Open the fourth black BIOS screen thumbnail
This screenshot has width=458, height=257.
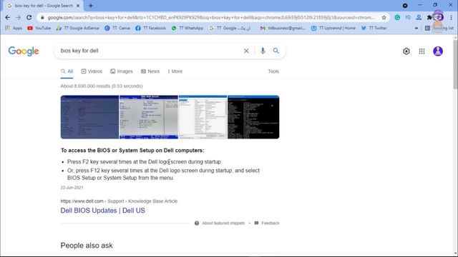pyautogui.click(x=253, y=117)
